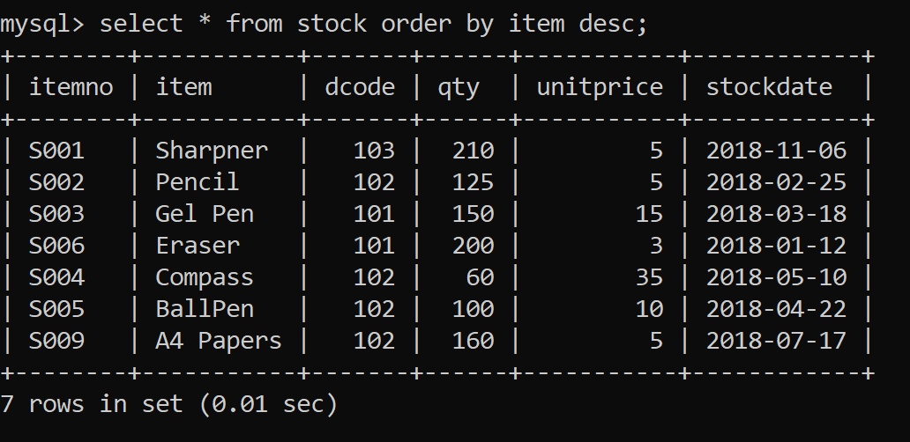Screen dimensions: 910x442
Task: Click the unit price value 35
Action: [x=649, y=277]
